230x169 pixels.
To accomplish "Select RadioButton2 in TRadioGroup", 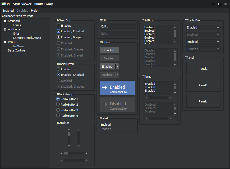I will pos(58,104).
